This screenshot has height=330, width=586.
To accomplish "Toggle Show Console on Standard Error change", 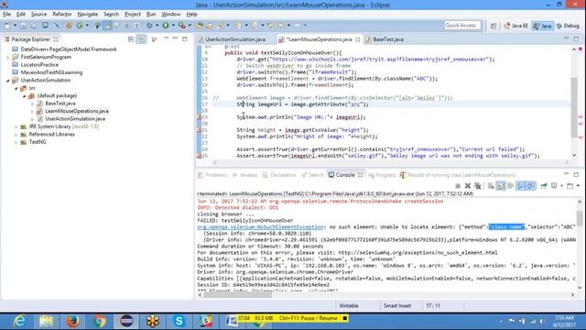I will tap(531, 186).
